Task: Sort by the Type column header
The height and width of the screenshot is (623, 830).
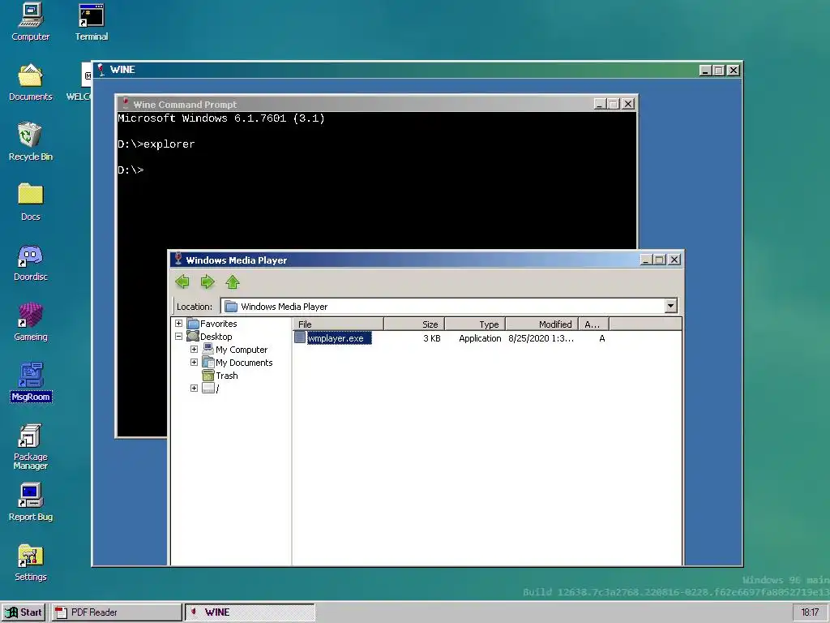Action: 475,324
